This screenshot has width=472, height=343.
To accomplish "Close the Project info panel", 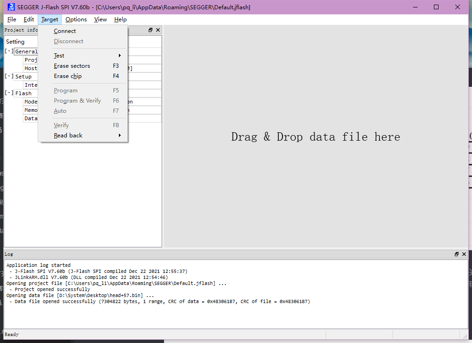I will 158,30.
